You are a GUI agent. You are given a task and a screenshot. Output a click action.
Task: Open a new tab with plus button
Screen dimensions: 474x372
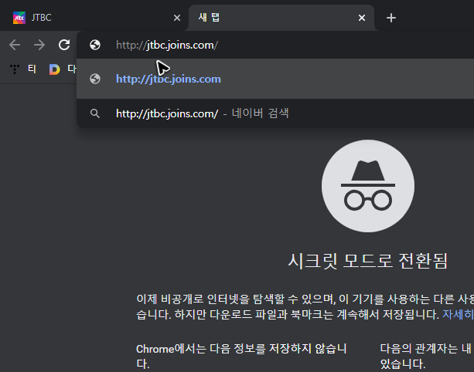click(390, 18)
